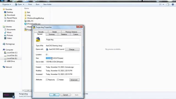Select ZEEL-PC item icon
Screen dimensions: 176x99
[26, 21]
